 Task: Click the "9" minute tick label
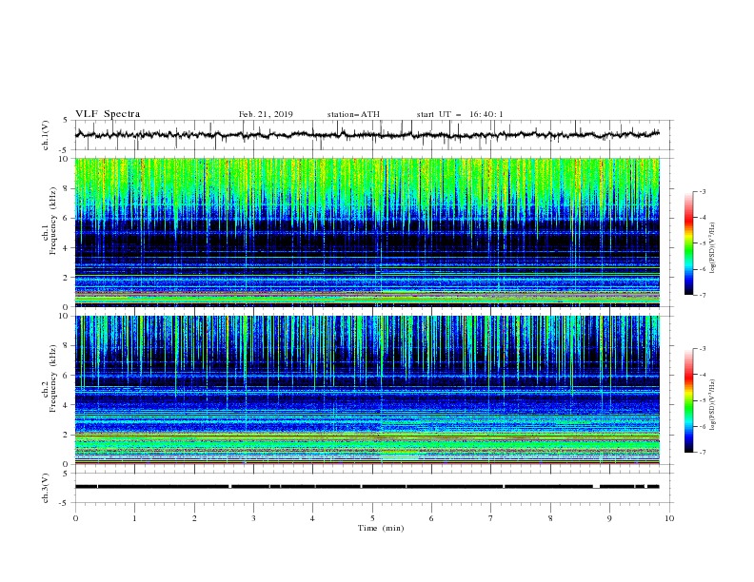point(609,518)
